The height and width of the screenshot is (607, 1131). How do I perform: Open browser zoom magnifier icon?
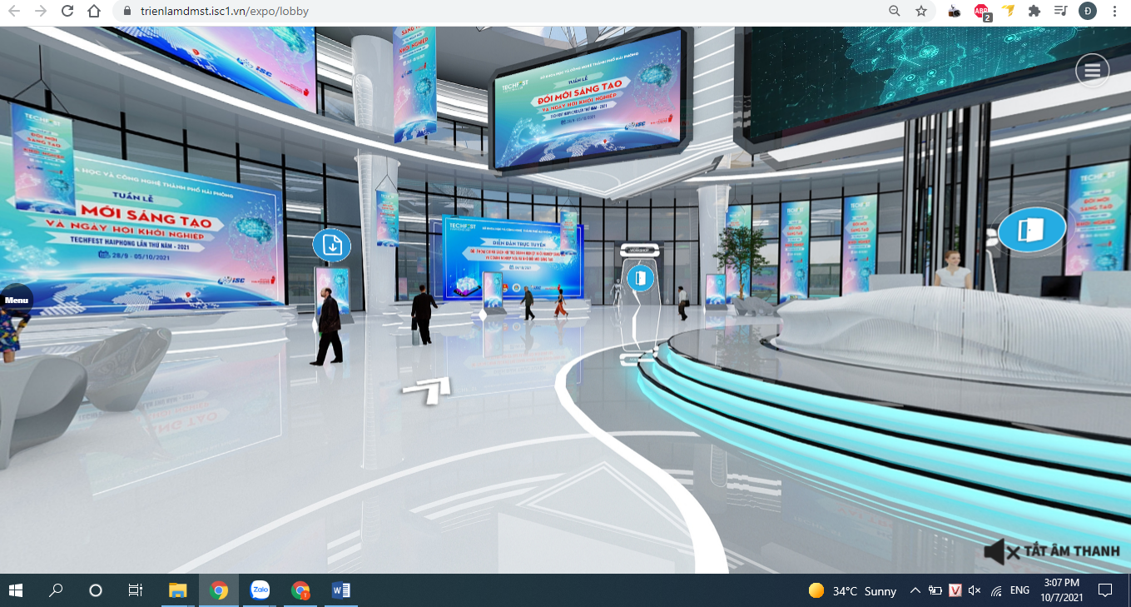pyautogui.click(x=895, y=11)
